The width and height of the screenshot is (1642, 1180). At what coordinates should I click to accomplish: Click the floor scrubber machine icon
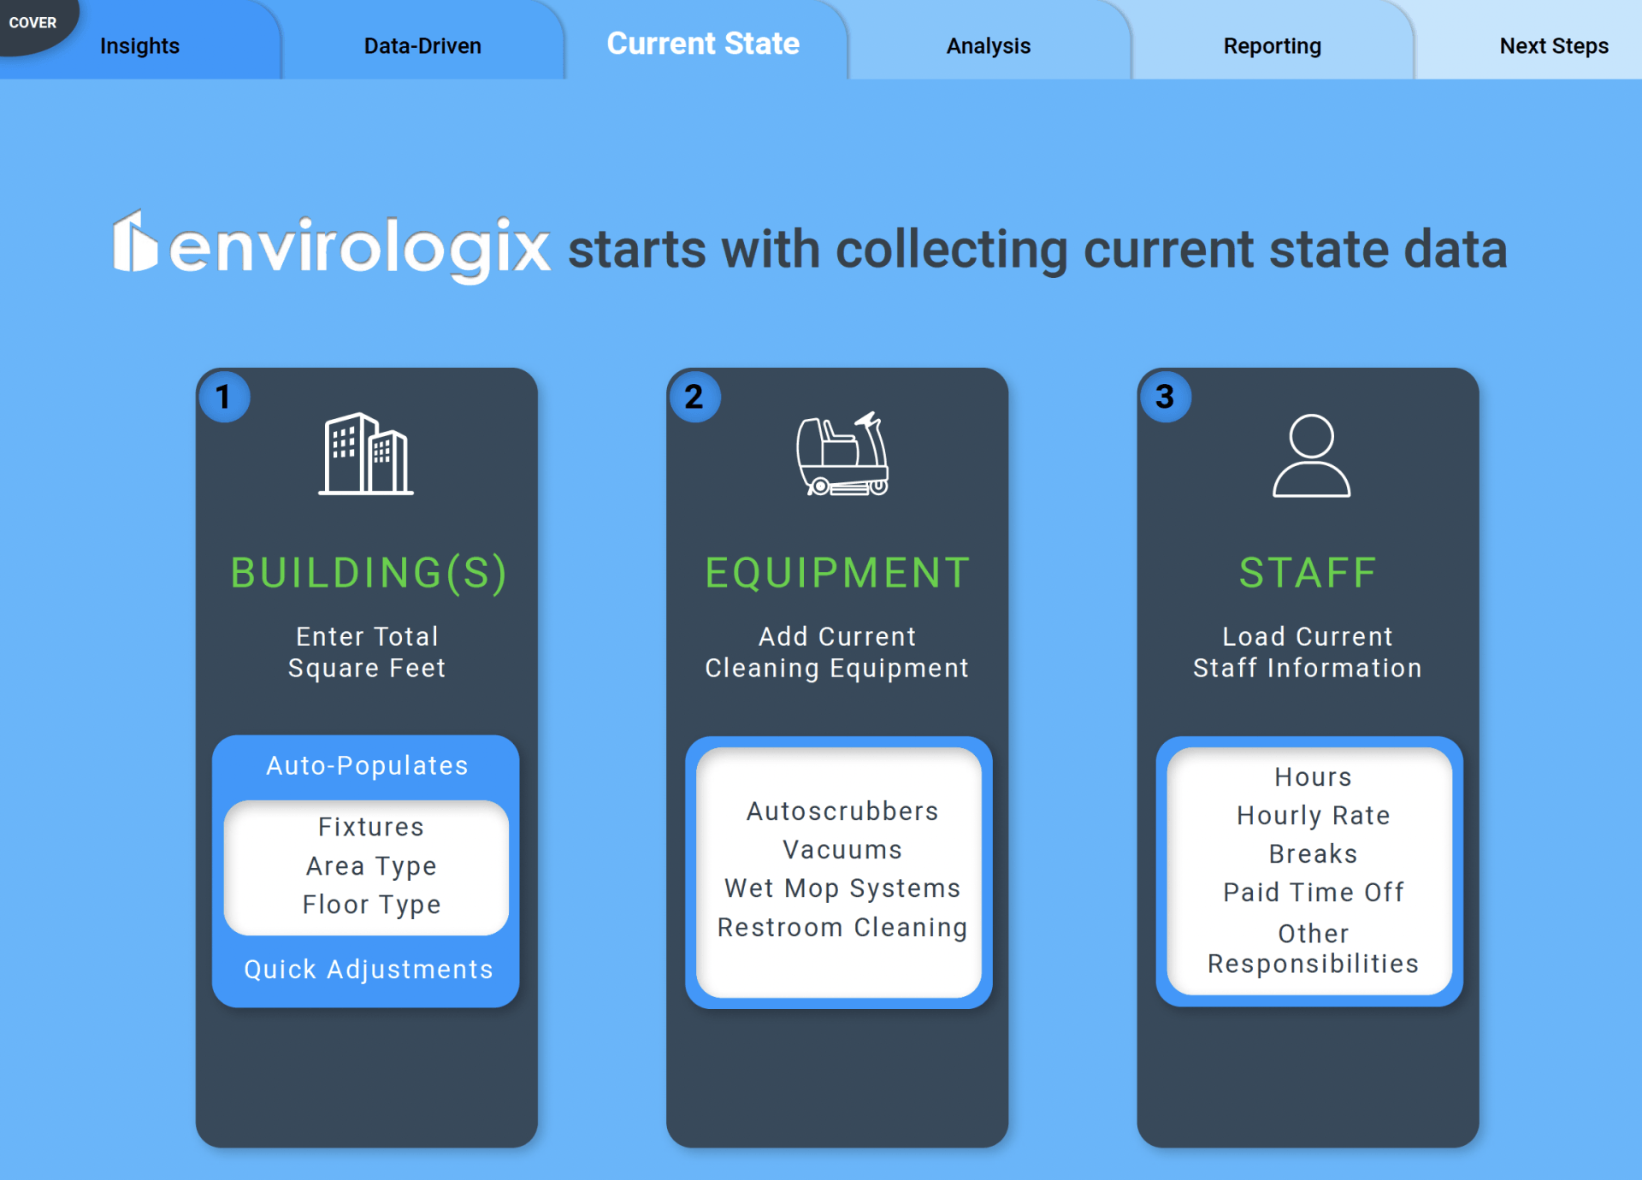click(842, 454)
